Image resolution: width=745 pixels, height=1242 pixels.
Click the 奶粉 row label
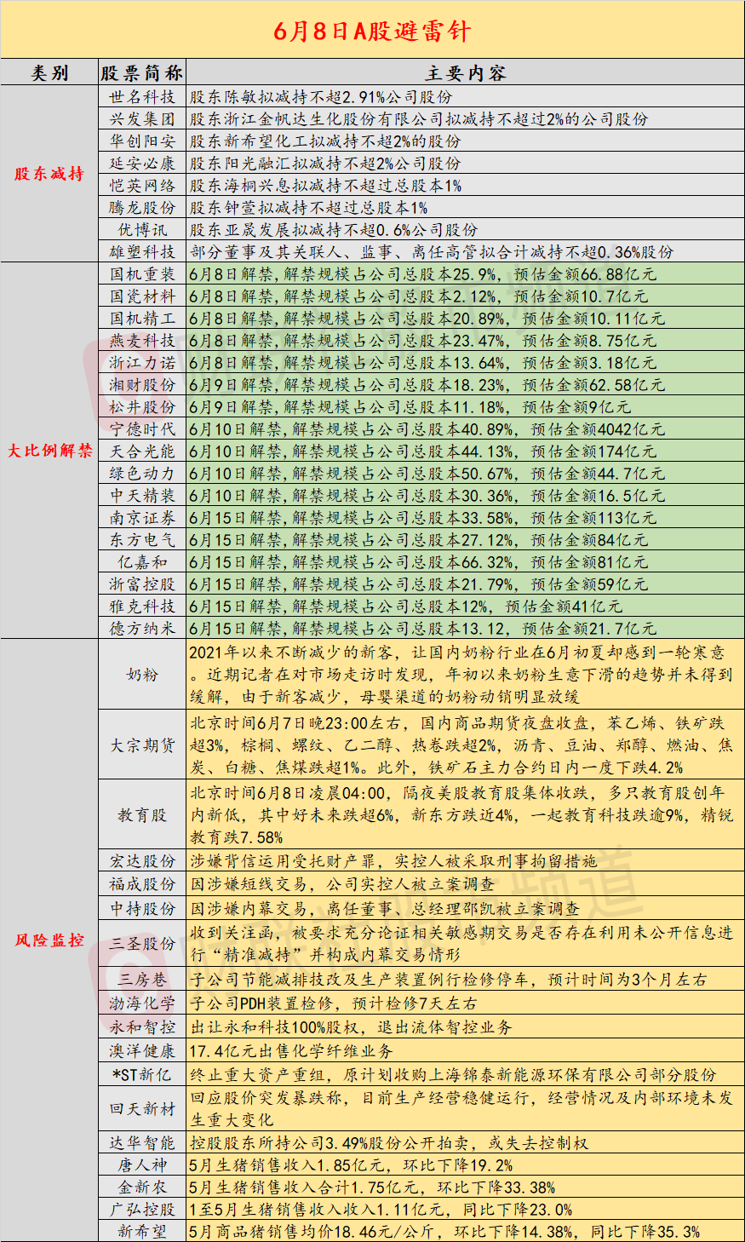[x=142, y=675]
